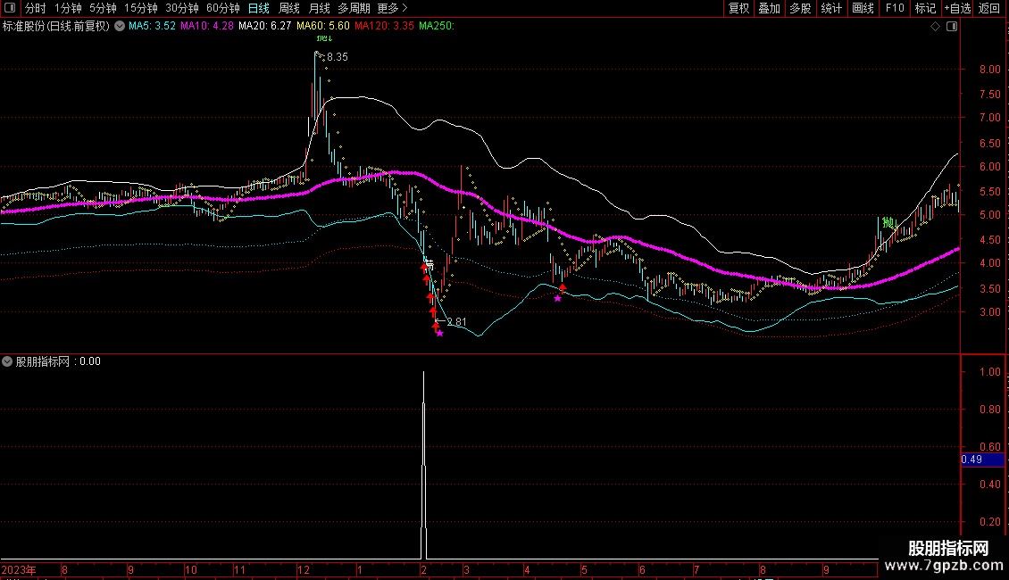Open the 标记 marker tool
The height and width of the screenshot is (580, 1009).
pyautogui.click(x=925, y=8)
